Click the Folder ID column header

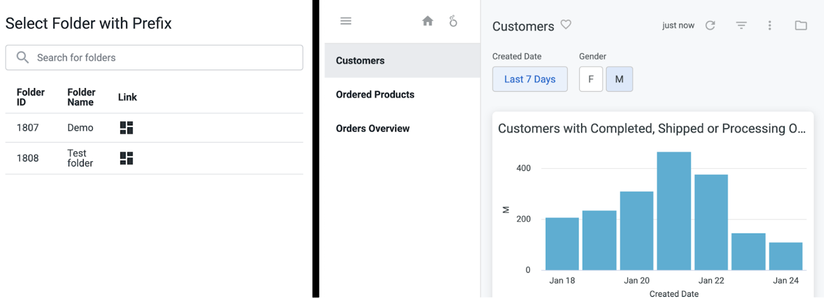click(30, 97)
